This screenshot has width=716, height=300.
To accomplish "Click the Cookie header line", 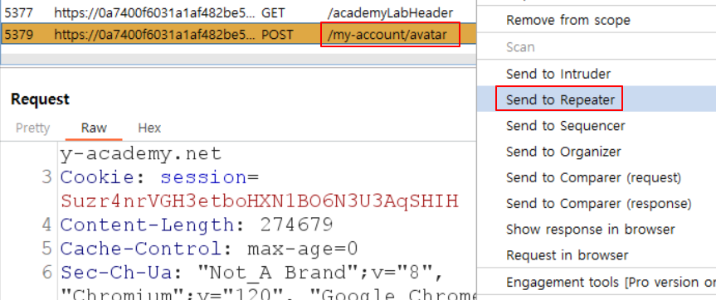I will [x=159, y=177].
